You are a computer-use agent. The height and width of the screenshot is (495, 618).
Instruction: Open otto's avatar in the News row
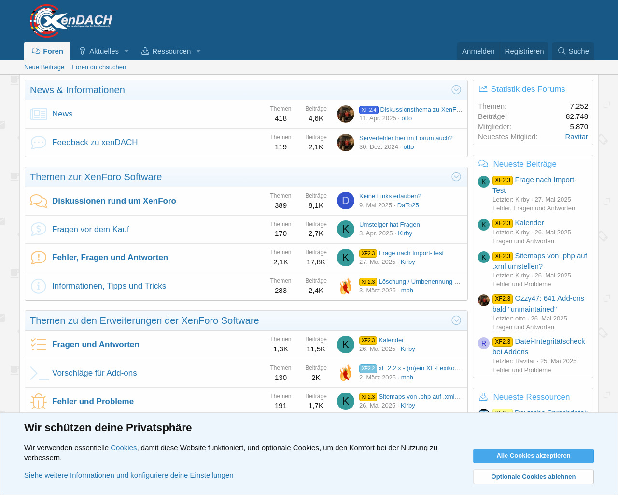(x=346, y=114)
